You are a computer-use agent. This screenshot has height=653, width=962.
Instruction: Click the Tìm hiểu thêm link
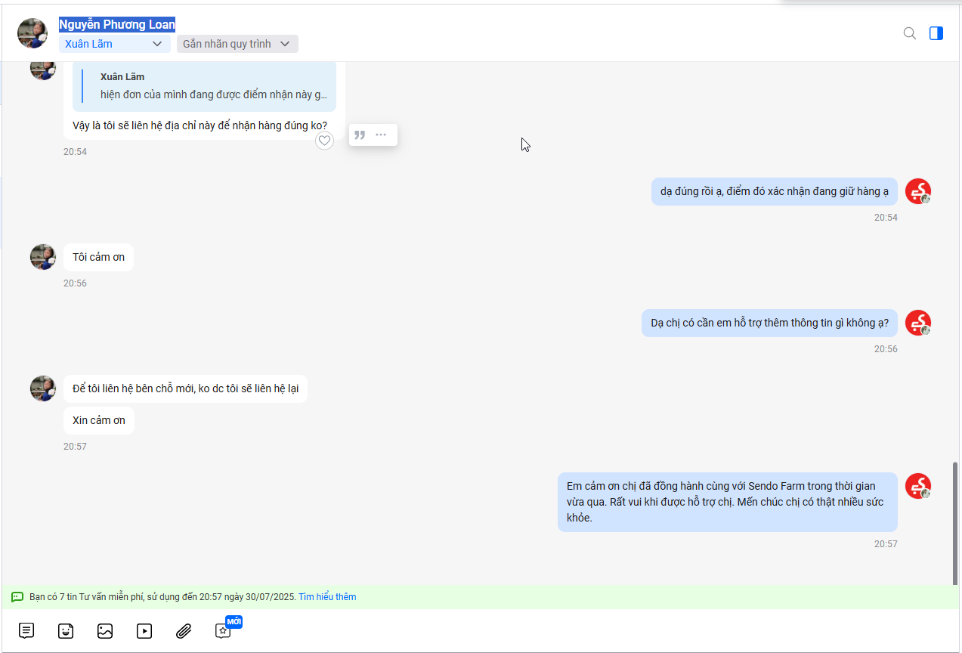327,597
